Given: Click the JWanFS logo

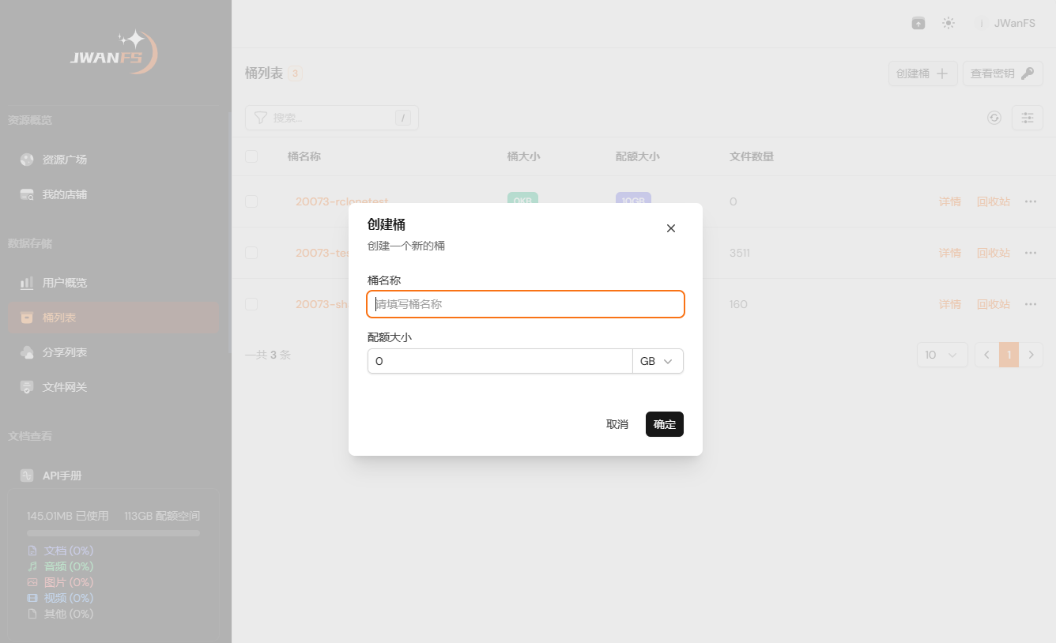Looking at the screenshot, I should (115, 52).
